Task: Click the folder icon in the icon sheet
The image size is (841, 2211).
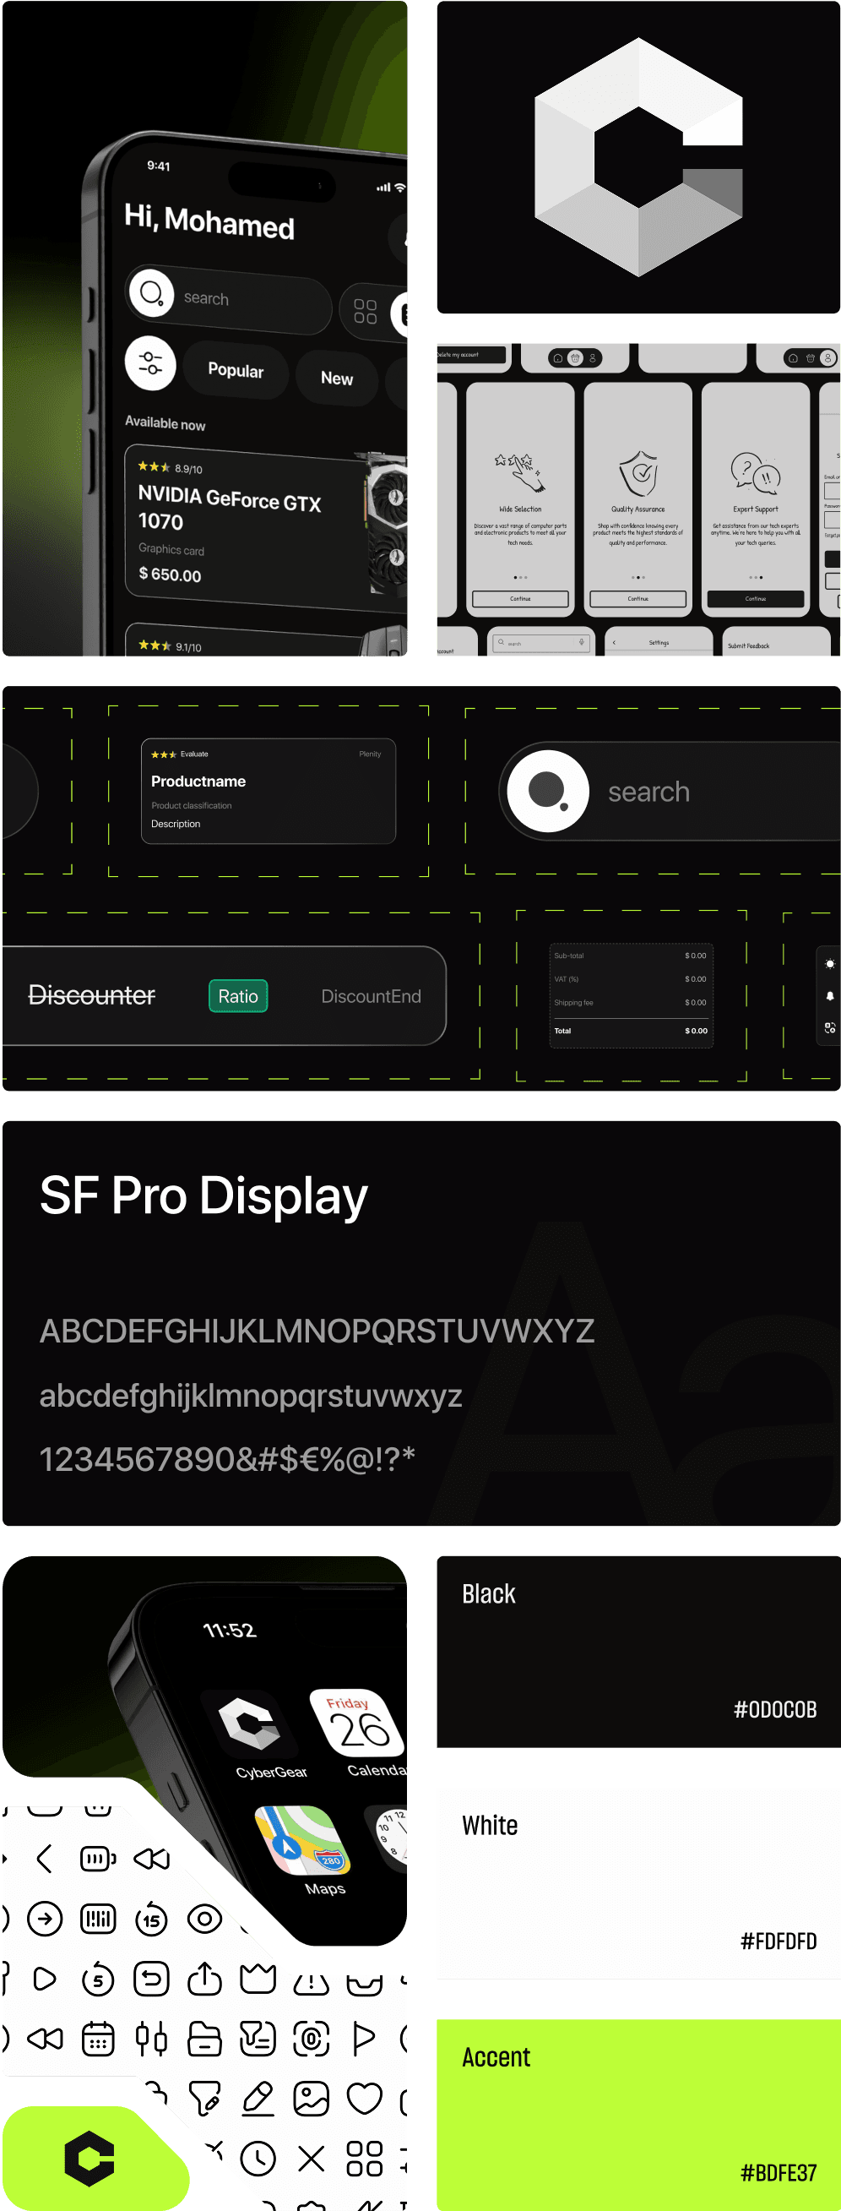Action: click(205, 2039)
